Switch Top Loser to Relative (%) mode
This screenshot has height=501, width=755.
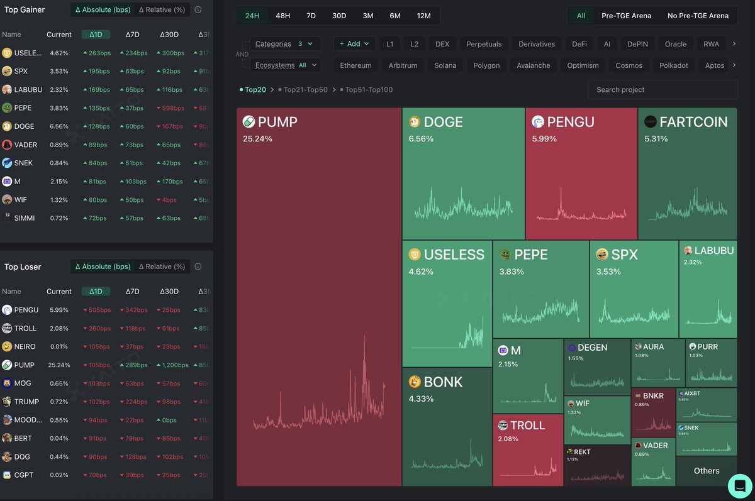click(x=162, y=267)
